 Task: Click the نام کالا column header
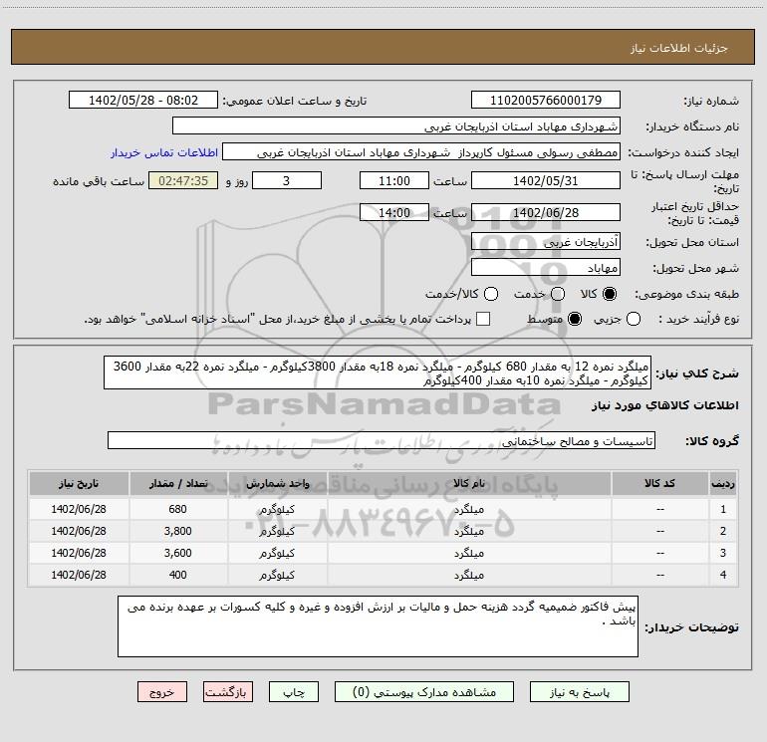[x=469, y=483]
